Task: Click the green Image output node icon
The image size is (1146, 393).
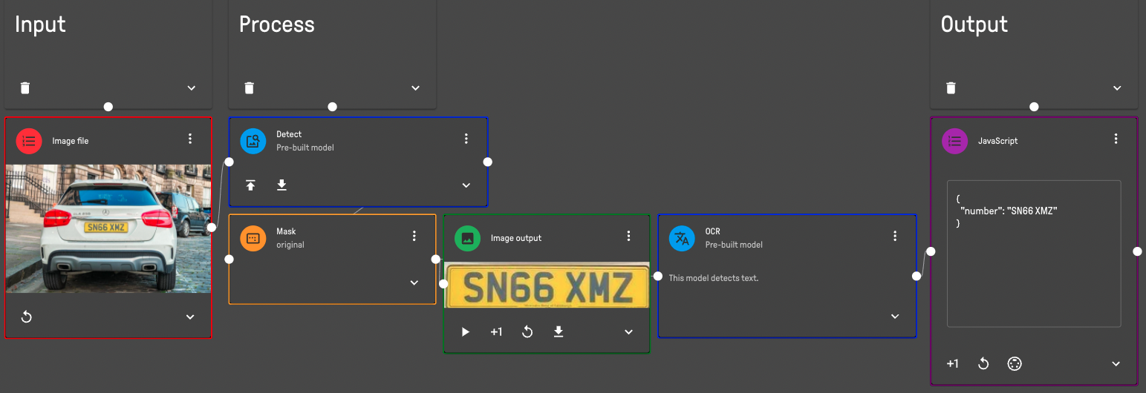Action: tap(467, 238)
